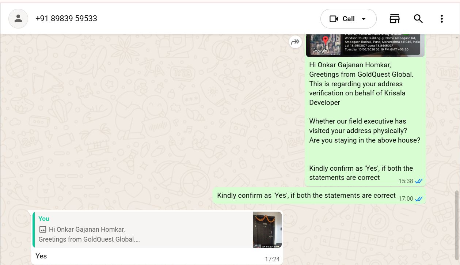Image resolution: width=460 pixels, height=265 pixels.
Task: Click the 'Greetings from GoldQuest Global' message text
Action: click(x=361, y=75)
